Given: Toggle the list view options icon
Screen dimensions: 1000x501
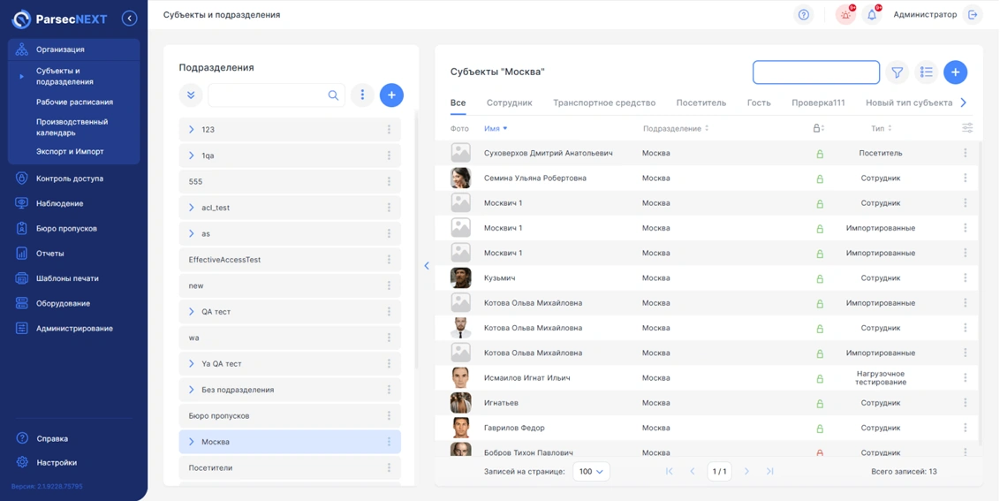Looking at the screenshot, I should [926, 72].
